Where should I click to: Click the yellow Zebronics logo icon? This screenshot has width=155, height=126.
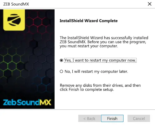pos(14,20)
